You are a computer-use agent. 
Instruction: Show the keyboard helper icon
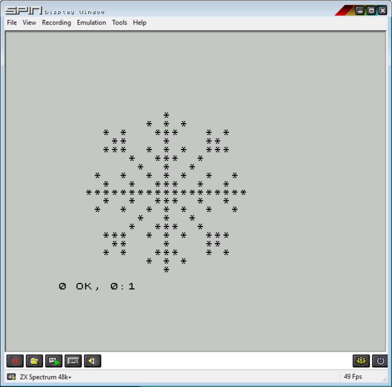73,361
